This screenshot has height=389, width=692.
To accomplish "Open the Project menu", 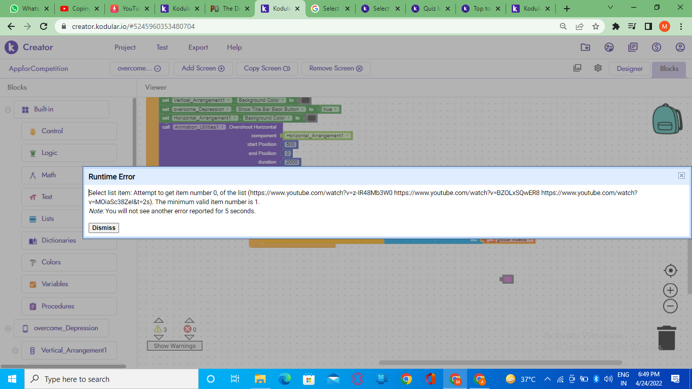I will click(x=125, y=47).
